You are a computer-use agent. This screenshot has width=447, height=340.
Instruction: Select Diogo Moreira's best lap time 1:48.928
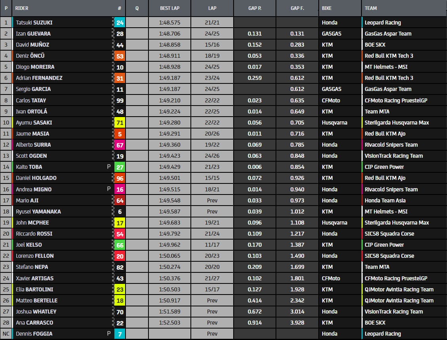click(x=169, y=67)
